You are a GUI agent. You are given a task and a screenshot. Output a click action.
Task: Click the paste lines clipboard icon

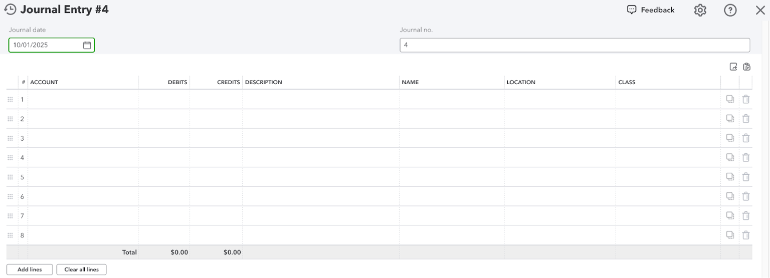click(x=746, y=67)
